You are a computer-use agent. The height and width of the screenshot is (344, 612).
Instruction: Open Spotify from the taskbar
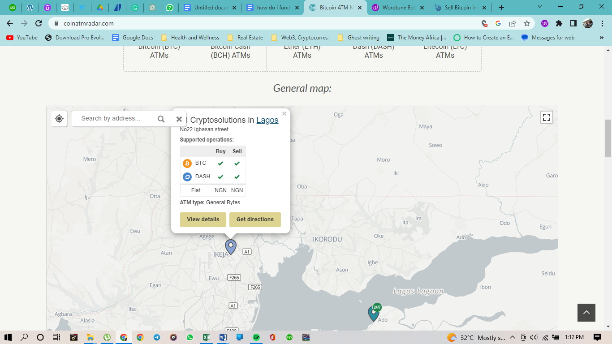(x=256, y=337)
